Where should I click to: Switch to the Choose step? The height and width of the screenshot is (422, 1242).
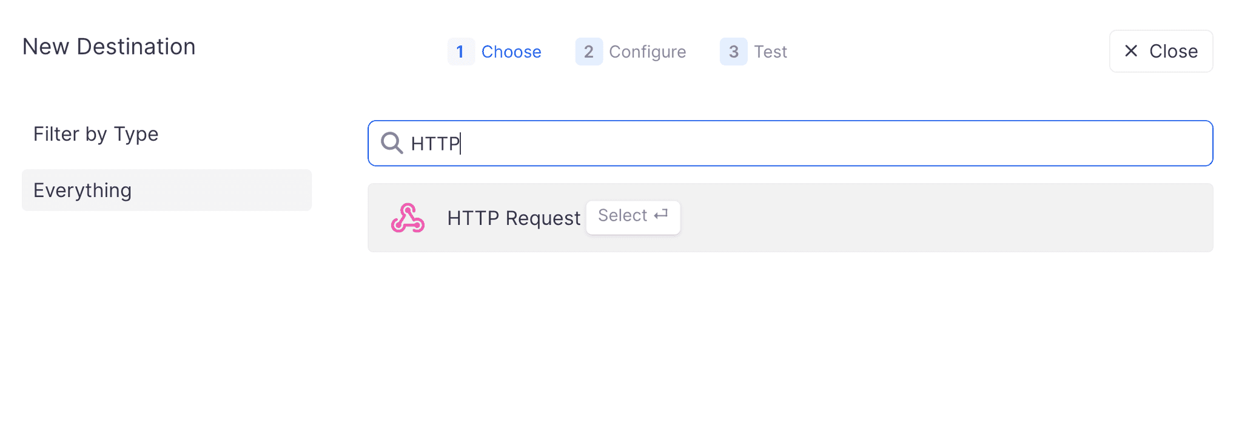coord(511,52)
